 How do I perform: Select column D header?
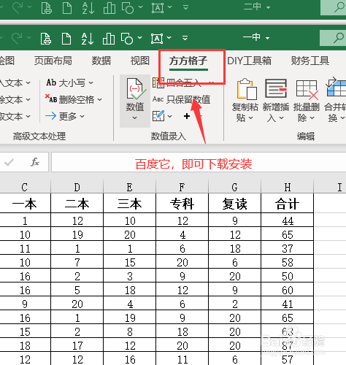click(77, 187)
